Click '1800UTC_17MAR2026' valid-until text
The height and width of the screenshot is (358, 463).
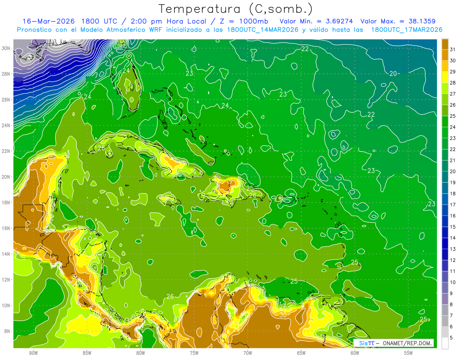tap(407, 30)
